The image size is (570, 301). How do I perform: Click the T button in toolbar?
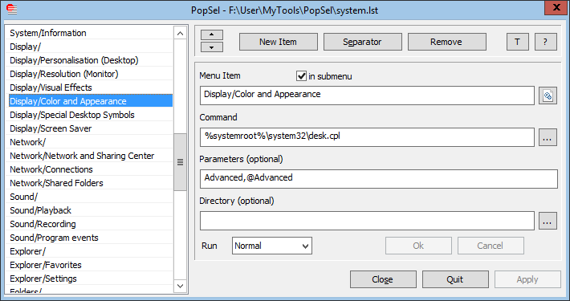[x=517, y=42]
